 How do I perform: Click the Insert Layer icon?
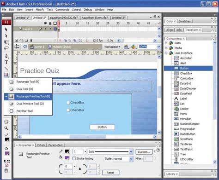(17, 41)
